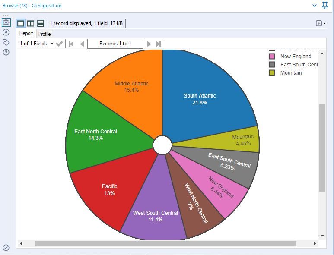Click the Records 1 to 1 field
This screenshot has width=334, height=255.
pos(115,44)
